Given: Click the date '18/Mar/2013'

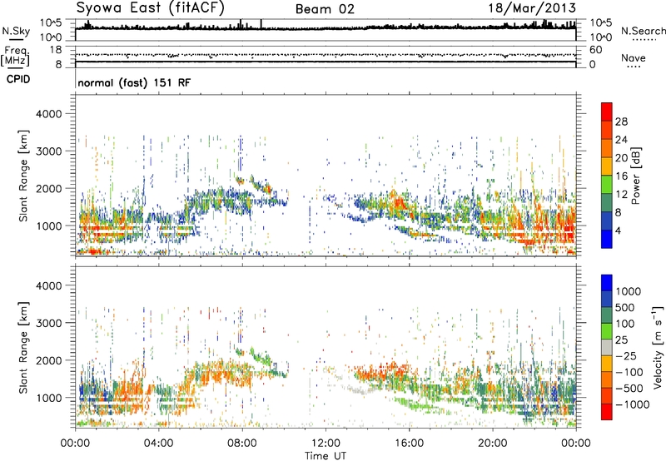Looking at the screenshot, I should click(532, 8).
